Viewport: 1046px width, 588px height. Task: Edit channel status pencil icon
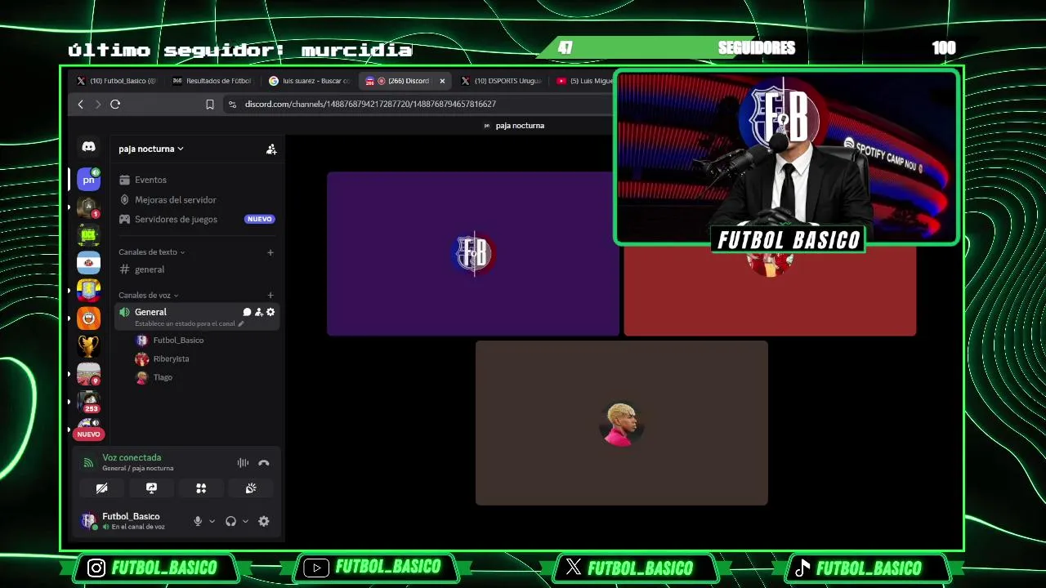point(240,324)
